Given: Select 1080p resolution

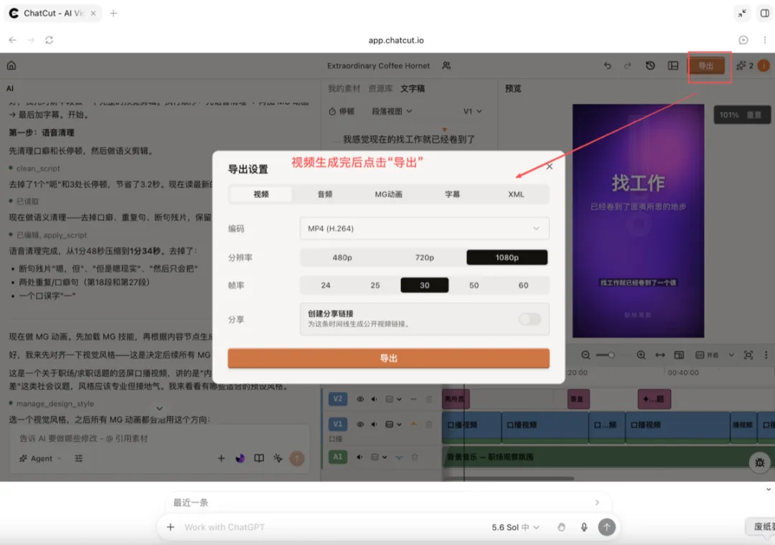Looking at the screenshot, I should [507, 257].
